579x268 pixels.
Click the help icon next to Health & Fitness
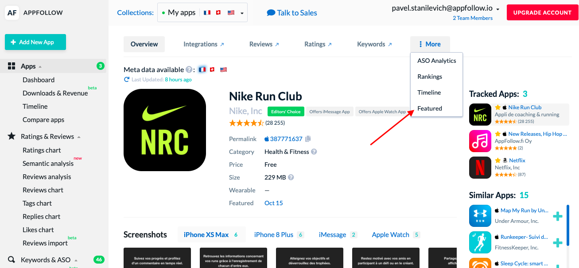click(x=314, y=152)
